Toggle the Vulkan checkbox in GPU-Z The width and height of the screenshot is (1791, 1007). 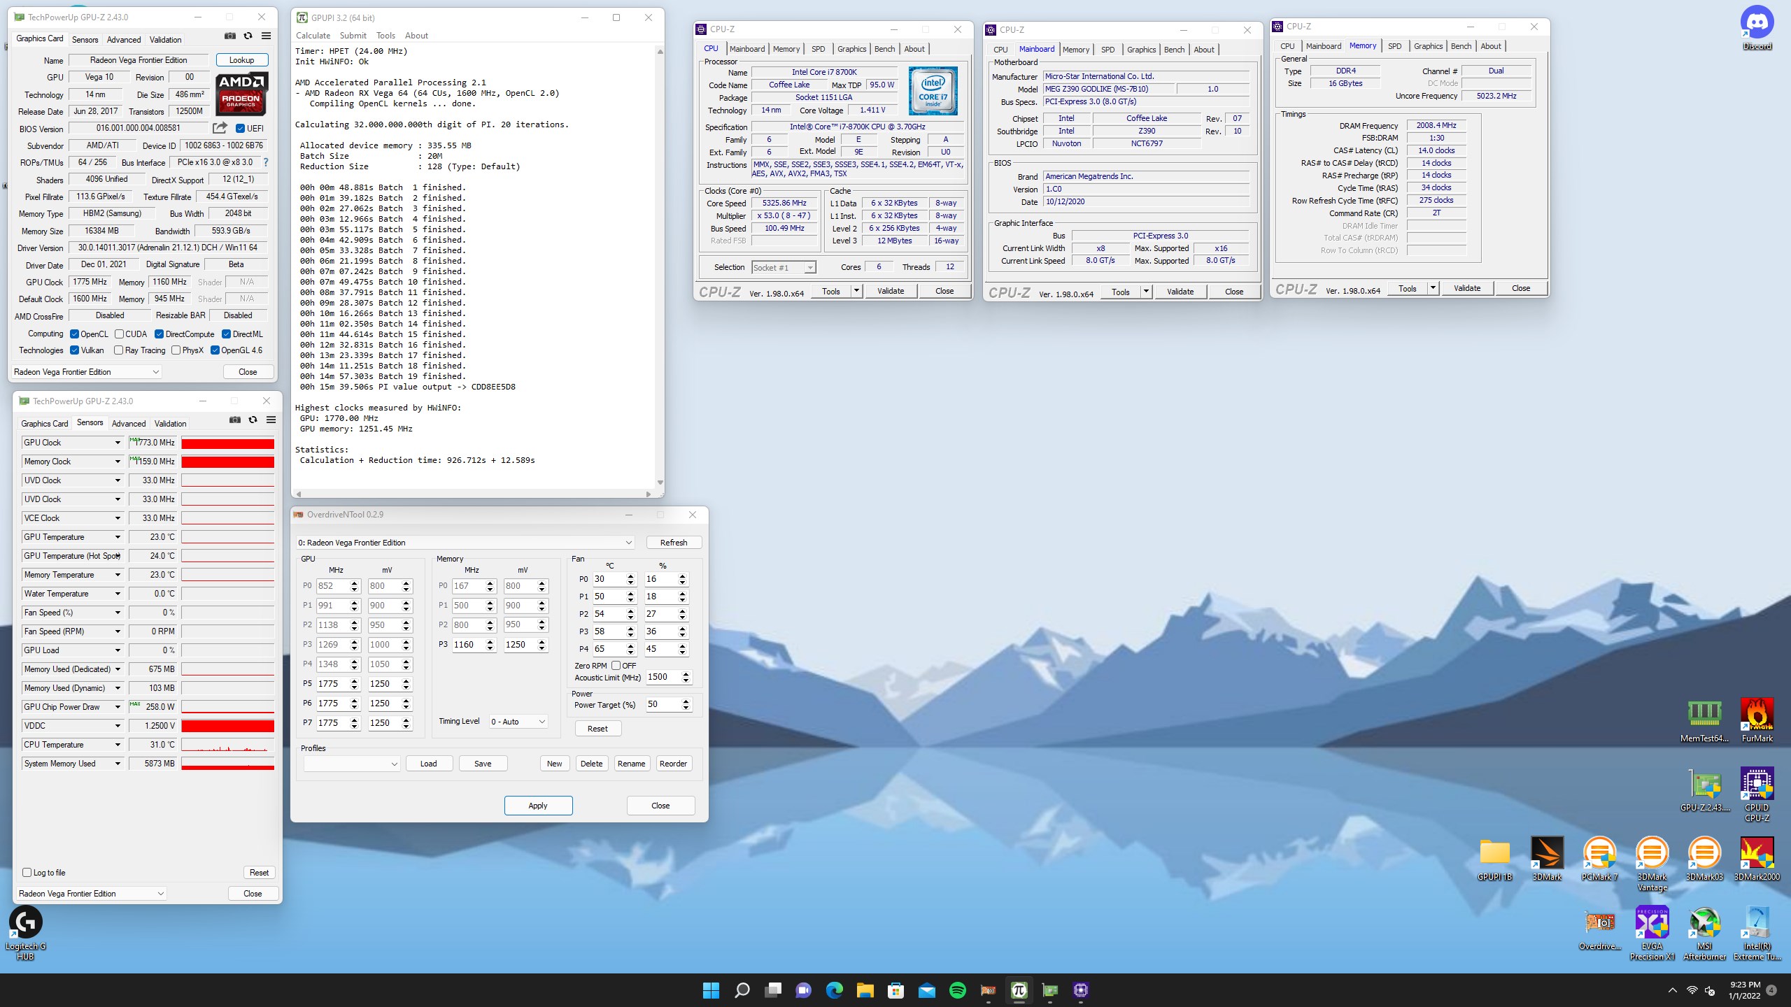coord(74,350)
